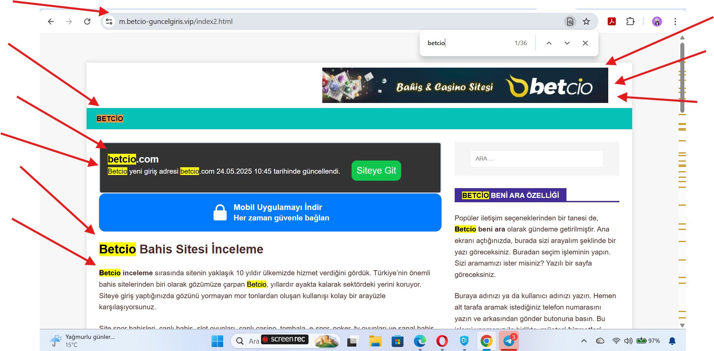Viewport: 714px width, 351px height.
Task: Click the screenrec recording indicator
Action: click(x=285, y=339)
